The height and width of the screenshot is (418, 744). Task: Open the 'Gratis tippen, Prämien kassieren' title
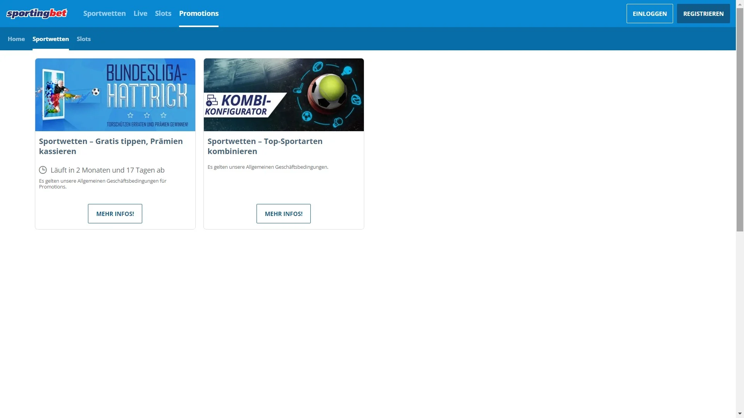111,146
